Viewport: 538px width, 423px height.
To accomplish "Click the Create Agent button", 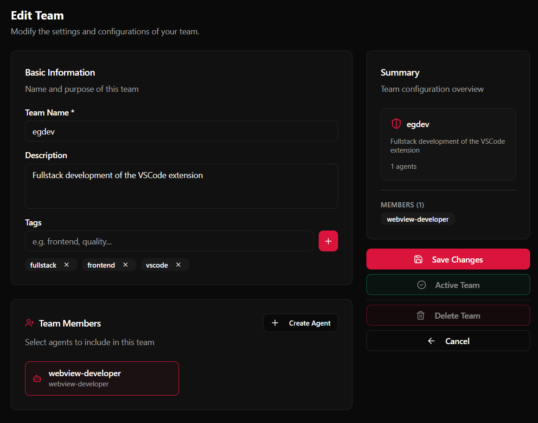I will tap(301, 323).
